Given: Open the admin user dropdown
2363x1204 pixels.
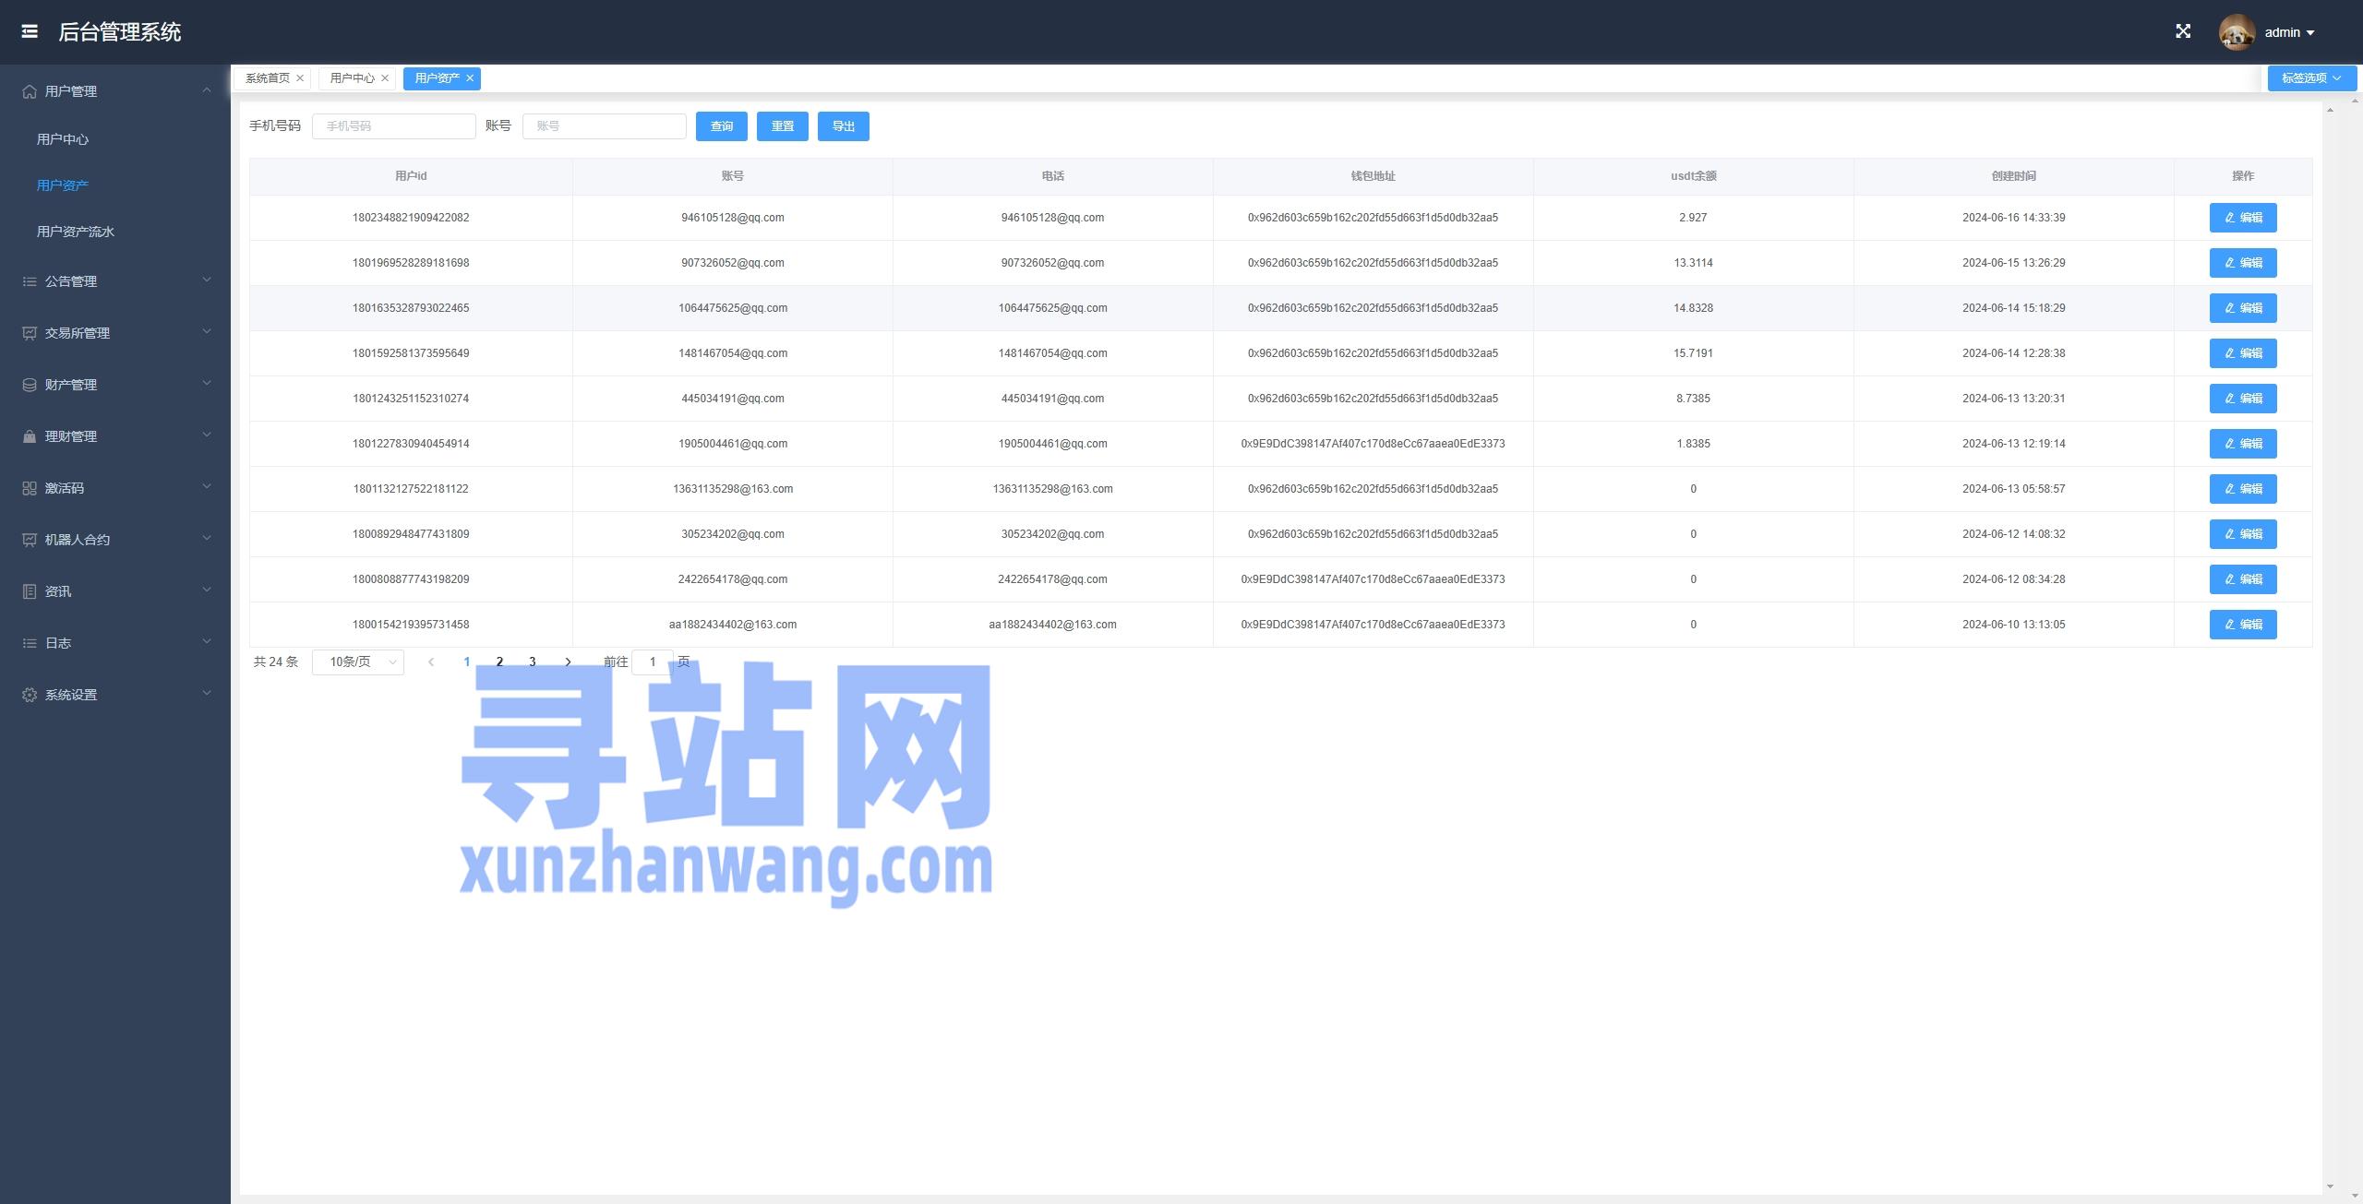Looking at the screenshot, I should pyautogui.click(x=2289, y=32).
